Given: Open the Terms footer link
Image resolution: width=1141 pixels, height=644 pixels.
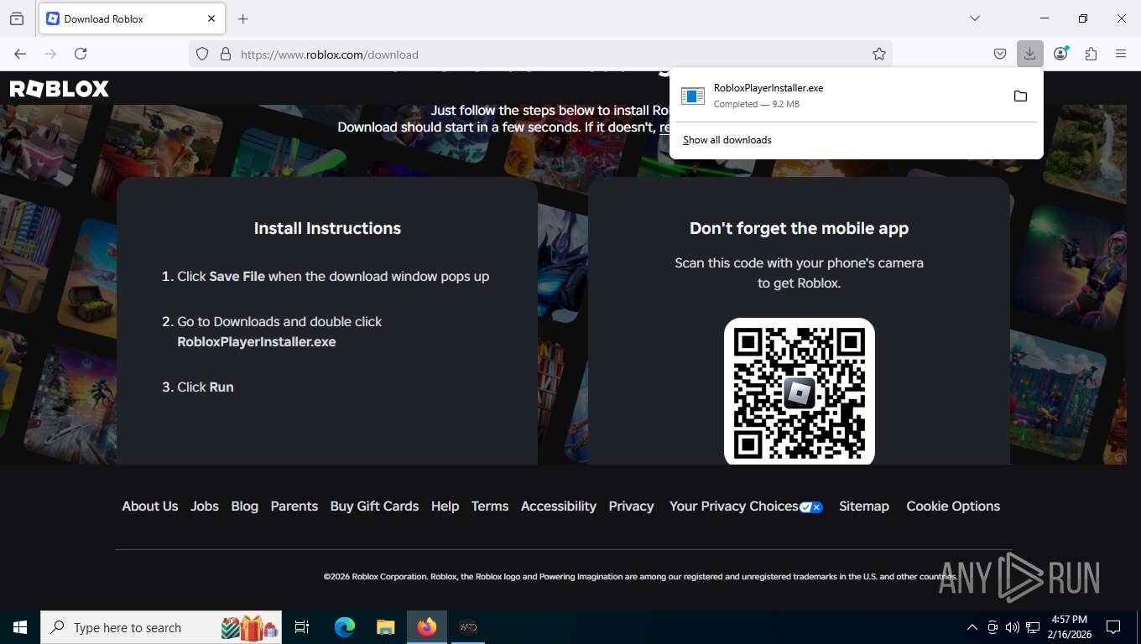Looking at the screenshot, I should (490, 506).
